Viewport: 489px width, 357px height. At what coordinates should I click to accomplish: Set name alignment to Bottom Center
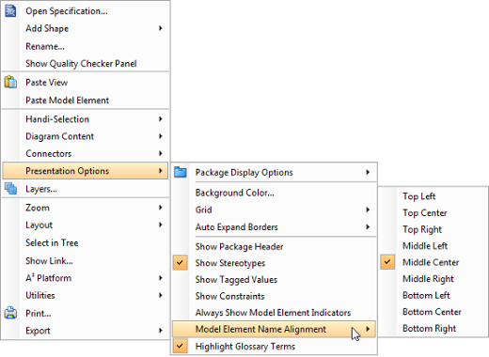(434, 312)
